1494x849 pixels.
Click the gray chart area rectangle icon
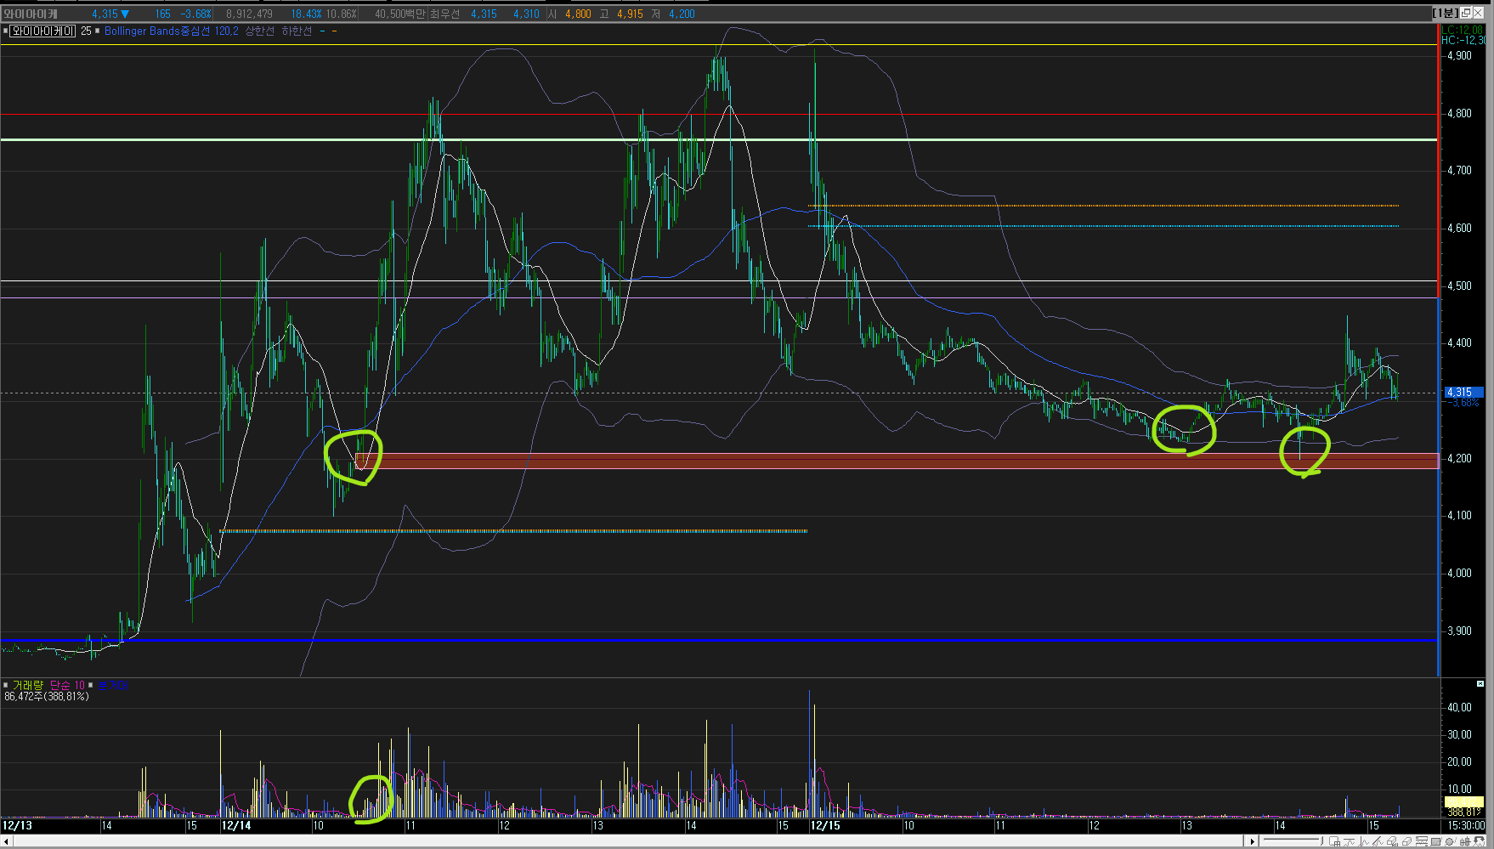point(1436,841)
